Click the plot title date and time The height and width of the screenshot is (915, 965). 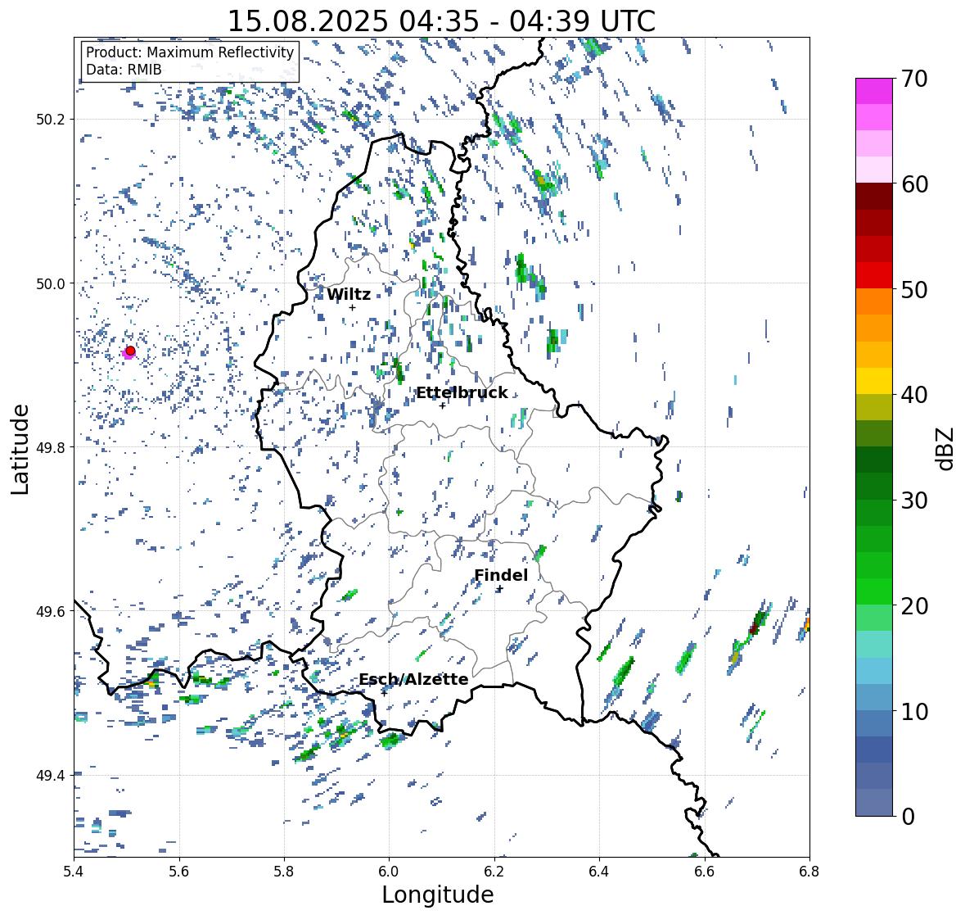point(441,21)
